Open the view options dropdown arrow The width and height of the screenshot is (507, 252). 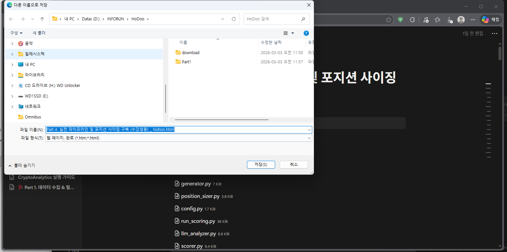point(293,33)
